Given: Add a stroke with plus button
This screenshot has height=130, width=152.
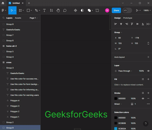Looking at the screenshot, I should [148, 93].
